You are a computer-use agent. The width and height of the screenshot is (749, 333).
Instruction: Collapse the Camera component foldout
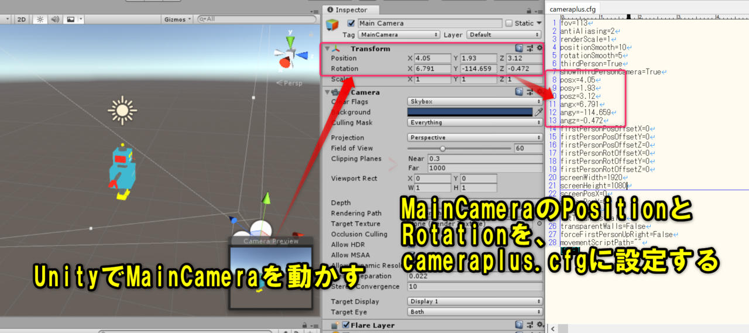(328, 92)
